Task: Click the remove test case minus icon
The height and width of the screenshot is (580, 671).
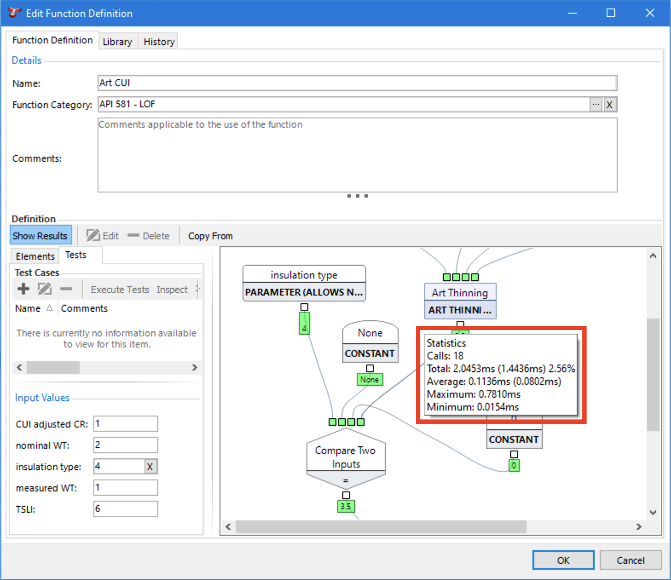Action: tap(66, 289)
